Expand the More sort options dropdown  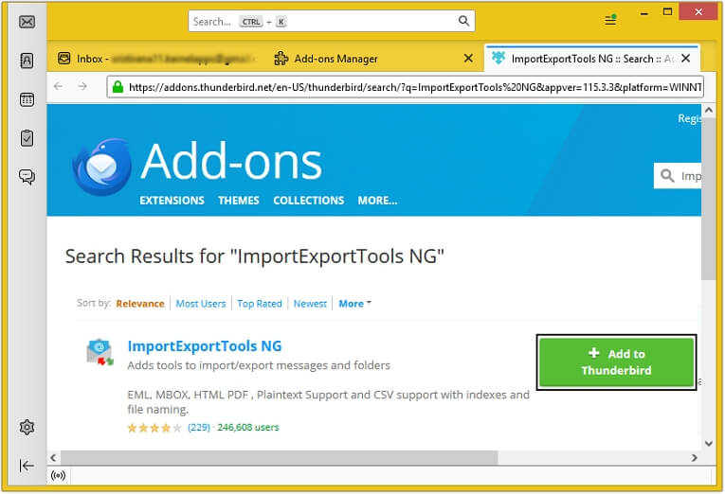pos(354,304)
